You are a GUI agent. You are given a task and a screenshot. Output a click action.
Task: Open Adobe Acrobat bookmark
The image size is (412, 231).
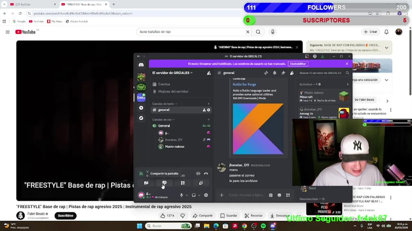coord(76,21)
